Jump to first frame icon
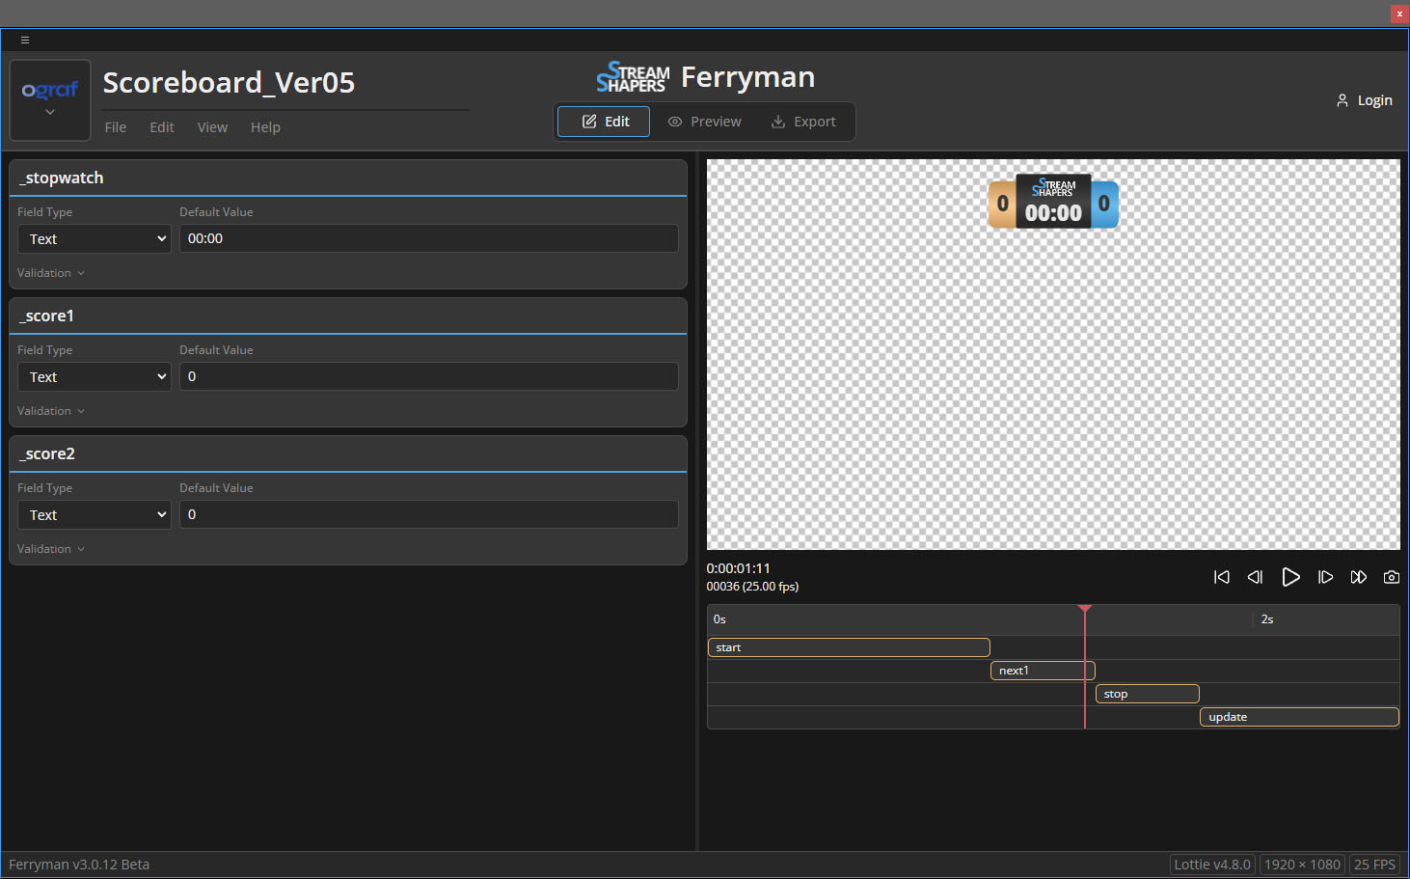1410x879 pixels. pos(1222,577)
